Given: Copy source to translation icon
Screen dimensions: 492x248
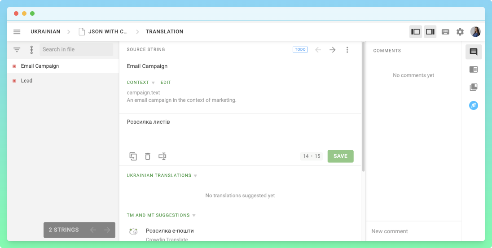Looking at the screenshot, I should pyautogui.click(x=133, y=156).
